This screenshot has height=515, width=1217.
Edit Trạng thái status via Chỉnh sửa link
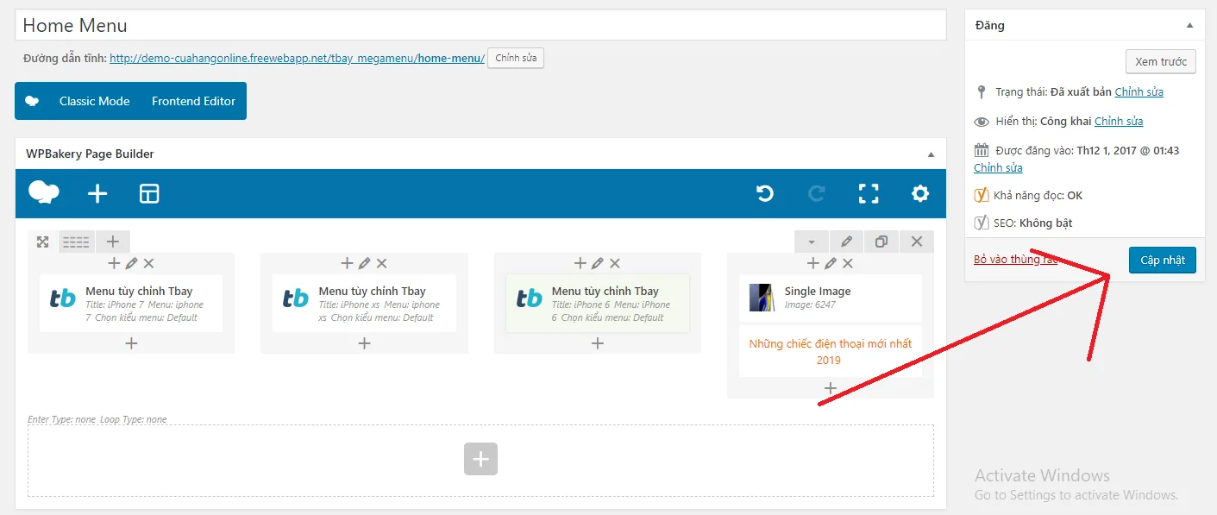(x=1139, y=91)
